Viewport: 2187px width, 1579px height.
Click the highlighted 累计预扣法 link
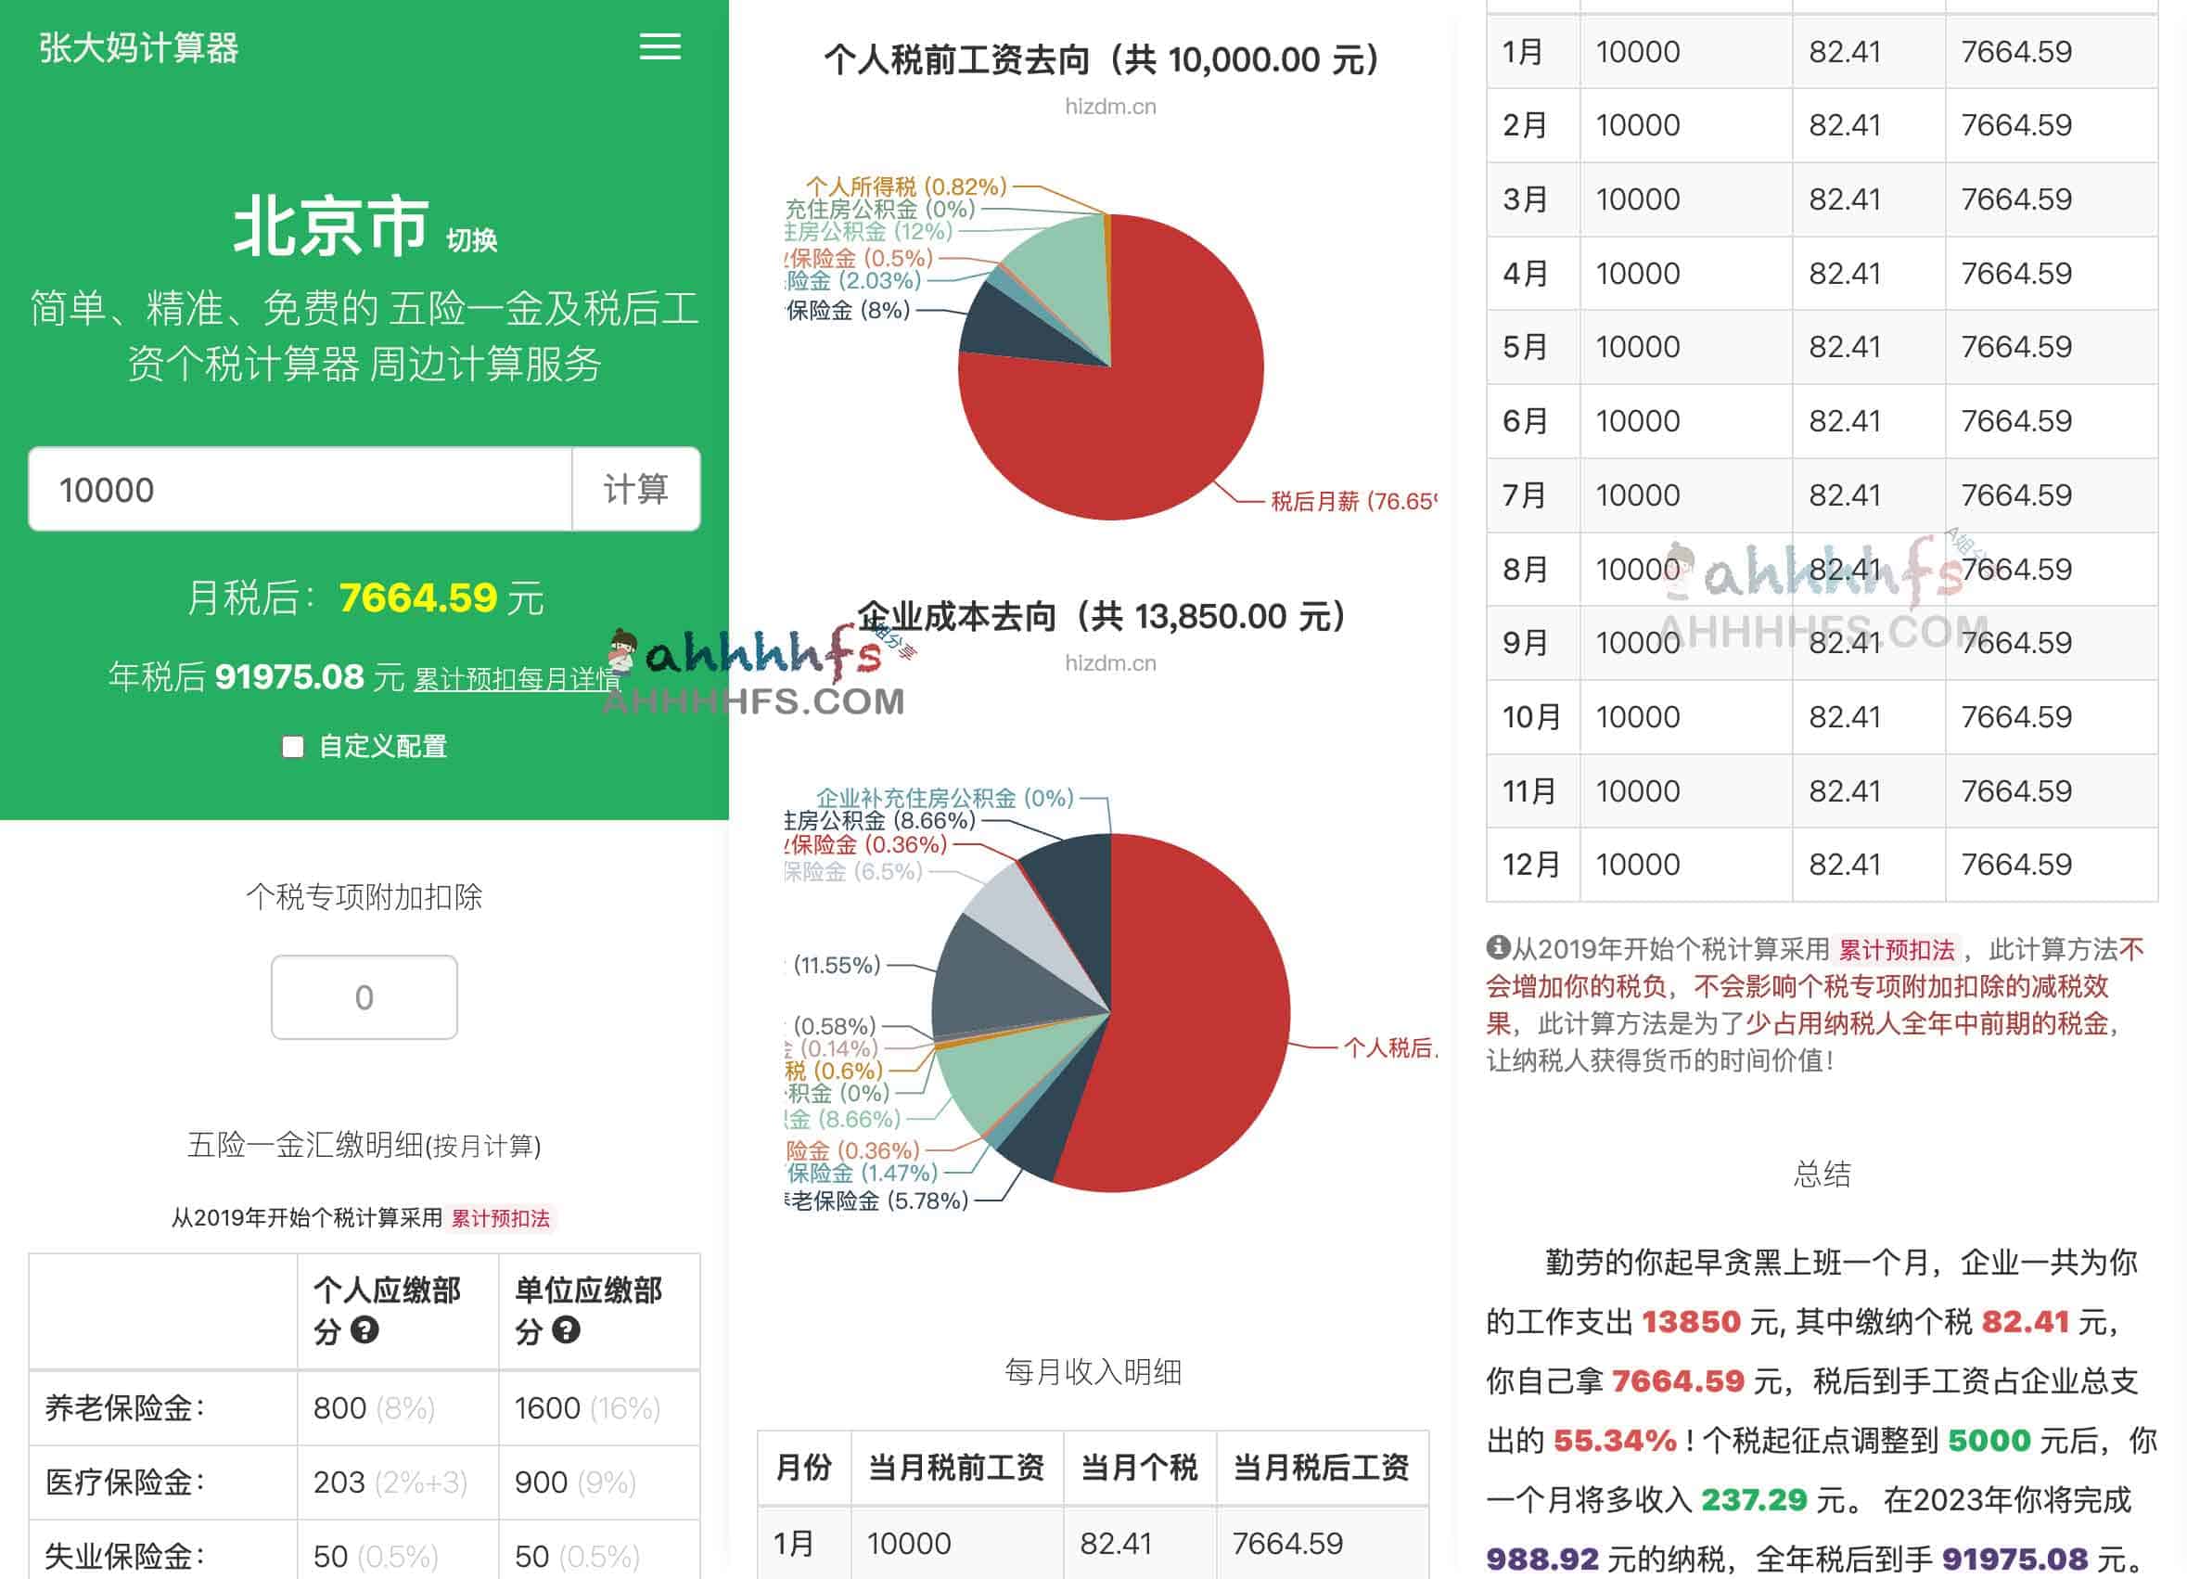504,1219
